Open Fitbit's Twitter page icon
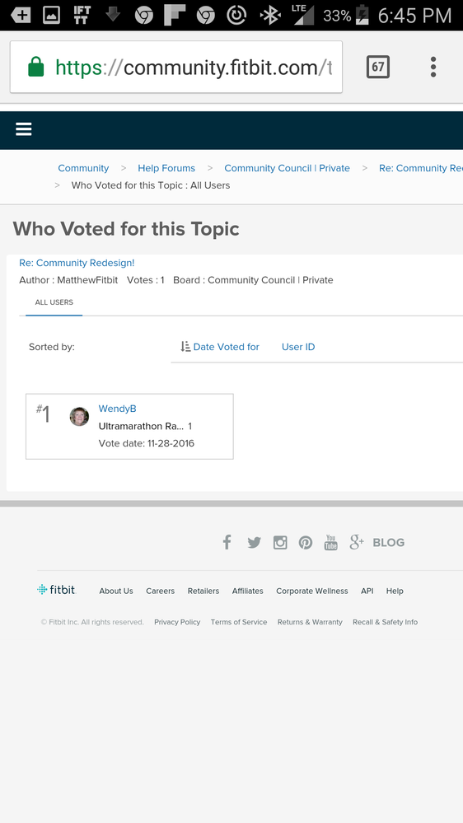 (x=254, y=543)
